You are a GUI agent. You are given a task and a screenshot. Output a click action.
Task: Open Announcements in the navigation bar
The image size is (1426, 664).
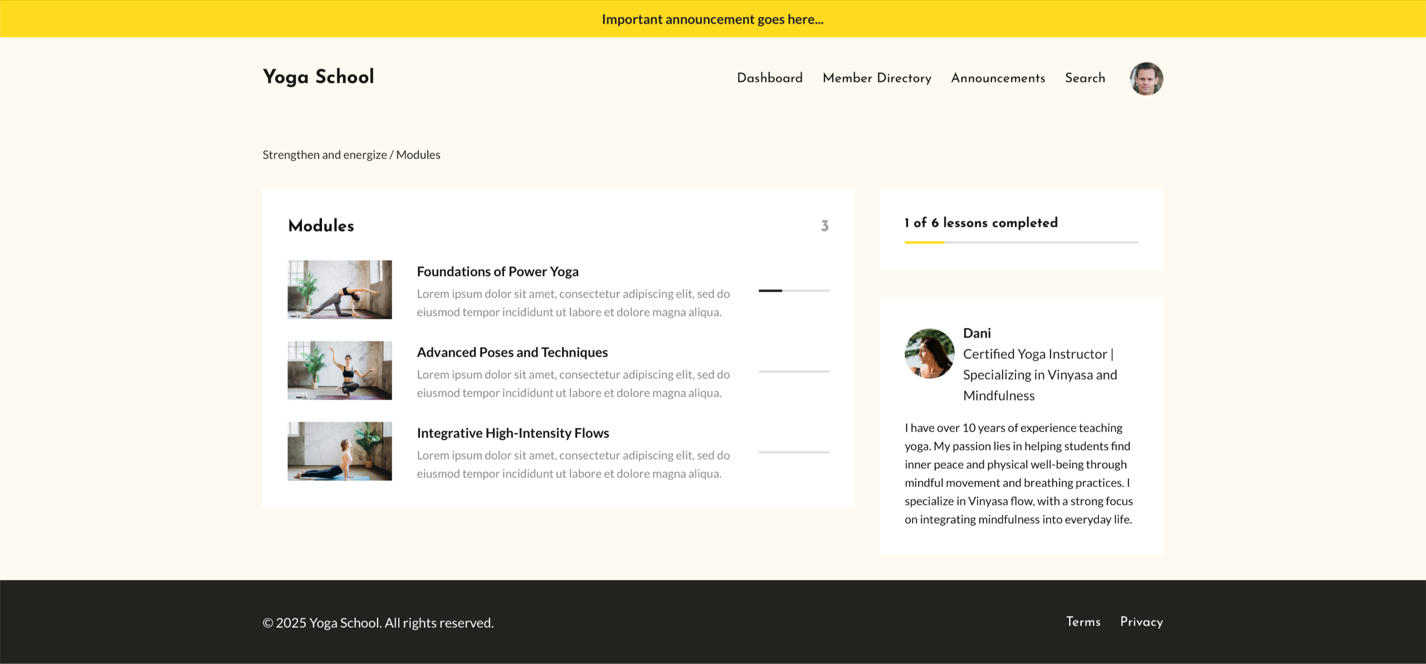point(998,78)
